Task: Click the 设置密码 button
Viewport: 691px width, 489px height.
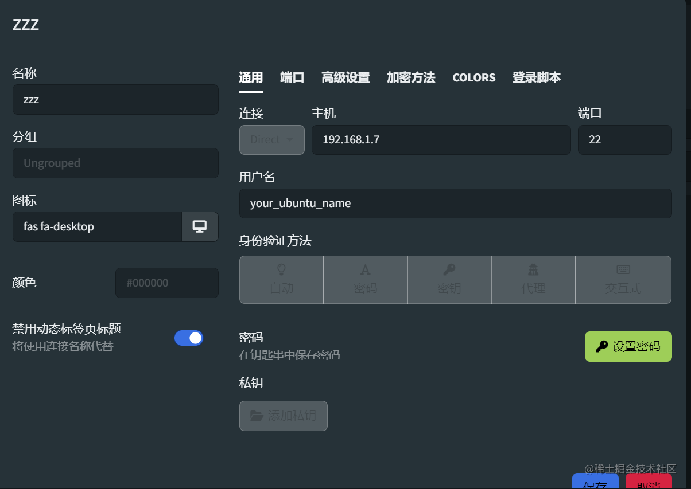Action: click(x=628, y=346)
